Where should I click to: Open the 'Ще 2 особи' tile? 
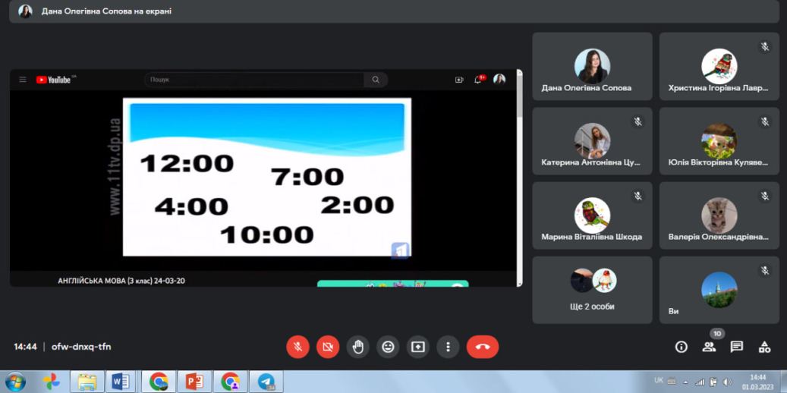(592, 290)
